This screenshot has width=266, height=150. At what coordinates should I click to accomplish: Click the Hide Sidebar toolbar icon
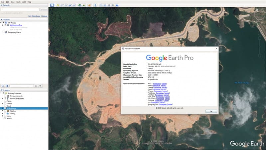(52, 5)
